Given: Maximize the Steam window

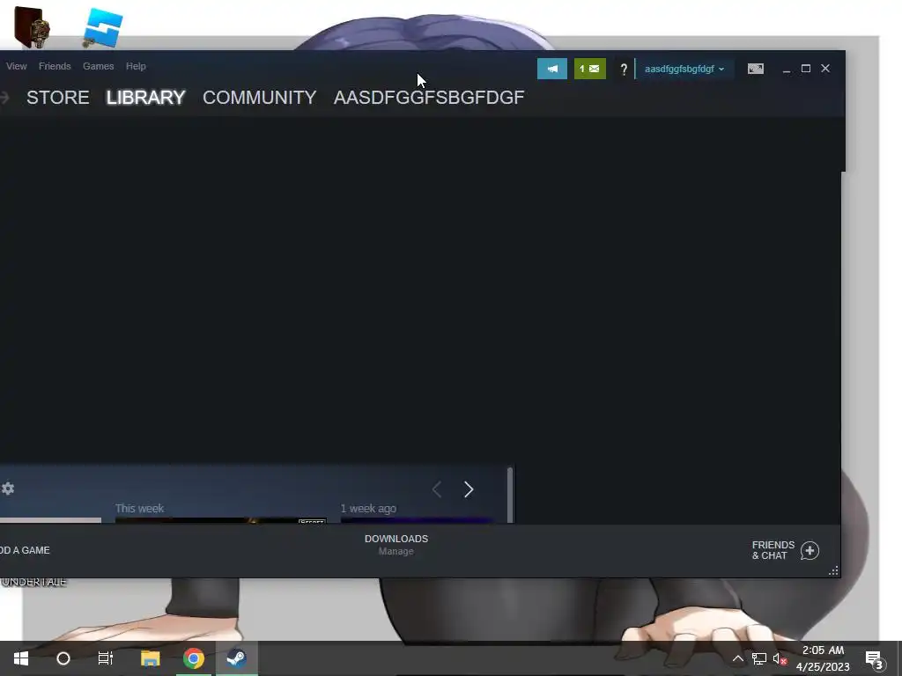Looking at the screenshot, I should 806,69.
